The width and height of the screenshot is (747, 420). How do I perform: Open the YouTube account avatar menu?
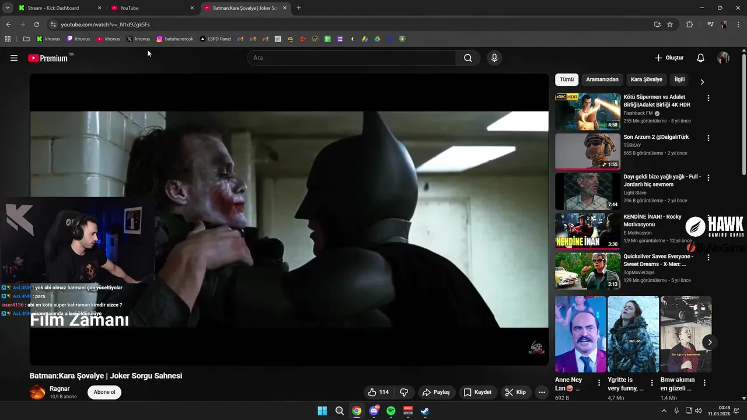click(x=723, y=58)
